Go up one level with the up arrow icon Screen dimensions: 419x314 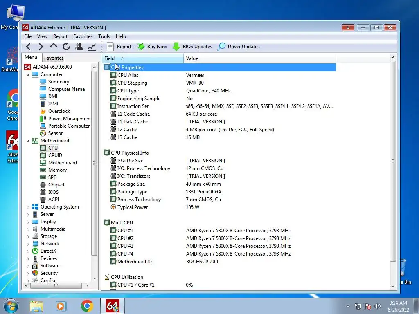[54, 46]
